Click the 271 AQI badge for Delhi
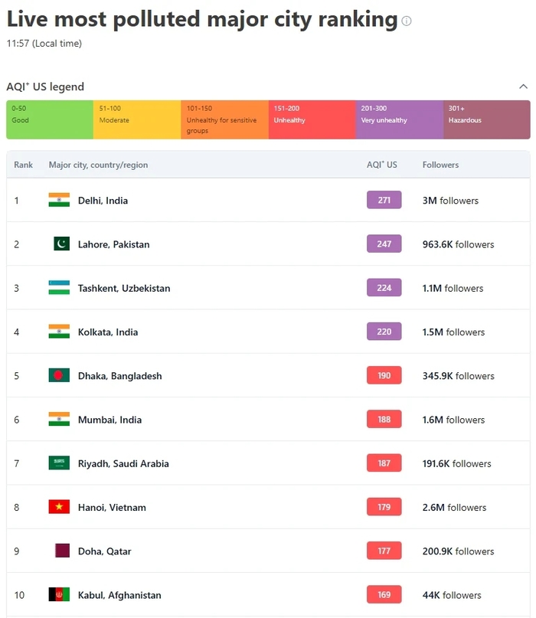The width and height of the screenshot is (536, 618). (384, 200)
